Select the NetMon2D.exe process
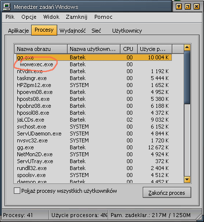 [x=94, y=154]
